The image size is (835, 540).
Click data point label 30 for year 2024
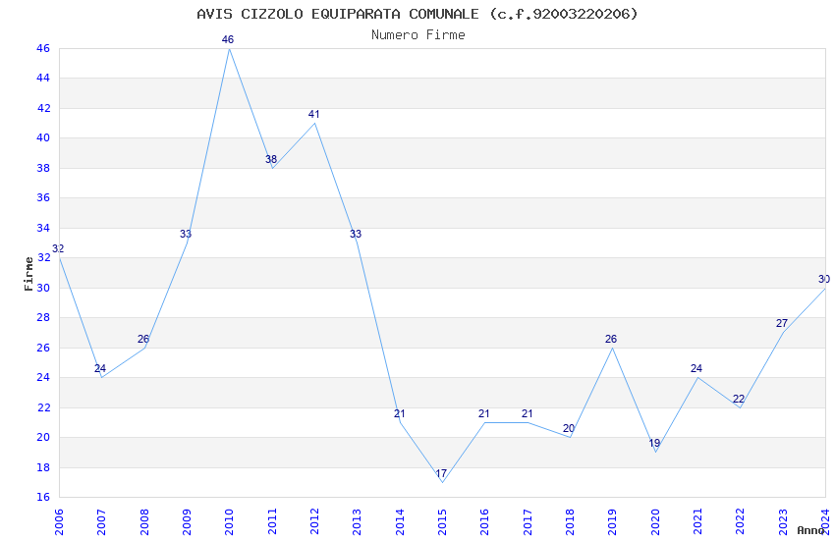pyautogui.click(x=824, y=279)
